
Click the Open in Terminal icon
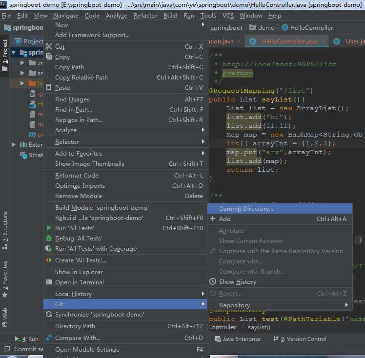[49, 282]
